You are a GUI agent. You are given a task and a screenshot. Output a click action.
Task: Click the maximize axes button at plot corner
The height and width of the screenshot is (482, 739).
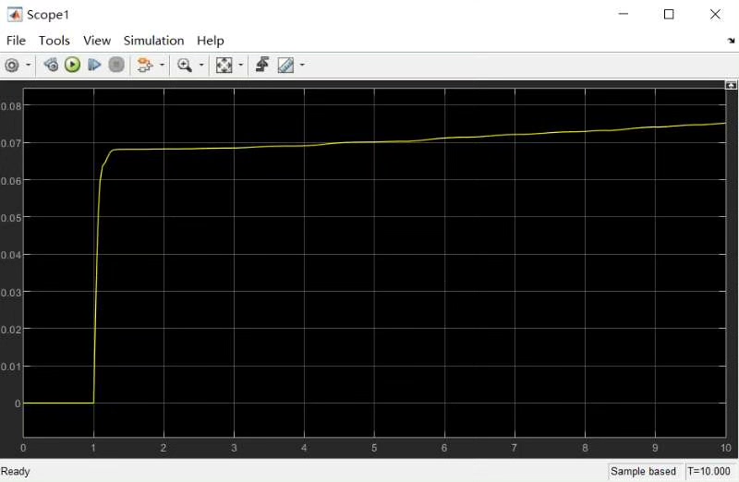[731, 85]
